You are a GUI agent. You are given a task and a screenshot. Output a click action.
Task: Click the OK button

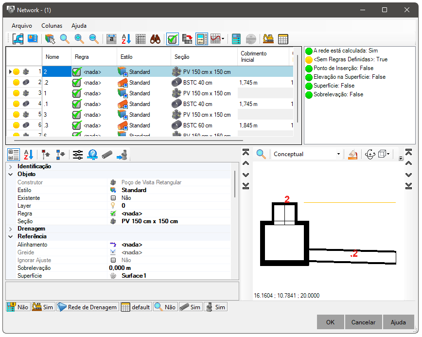click(330, 322)
